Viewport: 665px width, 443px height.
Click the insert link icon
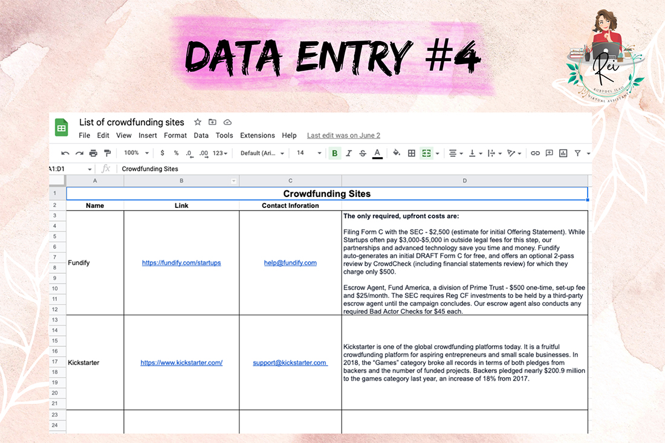[535, 153]
